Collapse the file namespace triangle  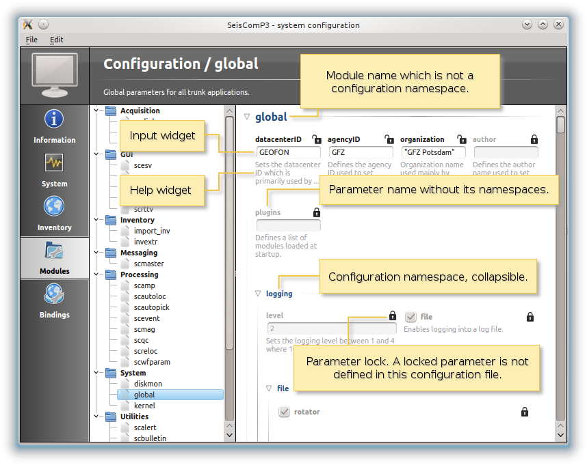(269, 389)
